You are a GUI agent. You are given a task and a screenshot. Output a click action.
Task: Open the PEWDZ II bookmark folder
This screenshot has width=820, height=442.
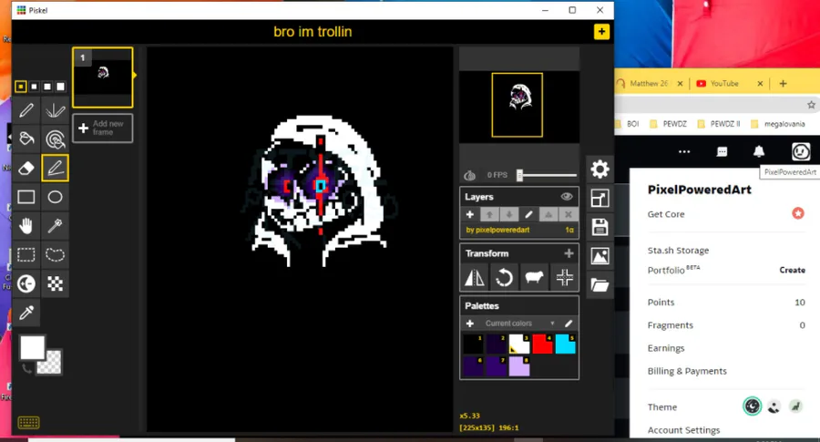(x=719, y=124)
